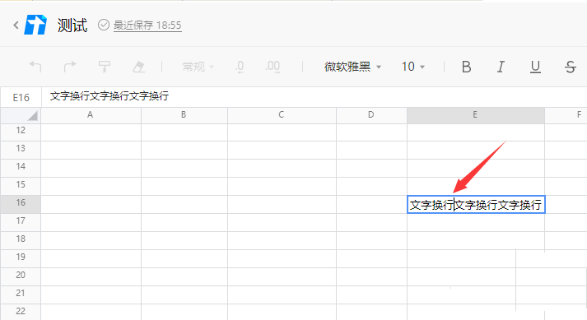Image resolution: width=587 pixels, height=320 pixels.
Task: Open the font size 10 dropdown
Action: pyautogui.click(x=413, y=67)
